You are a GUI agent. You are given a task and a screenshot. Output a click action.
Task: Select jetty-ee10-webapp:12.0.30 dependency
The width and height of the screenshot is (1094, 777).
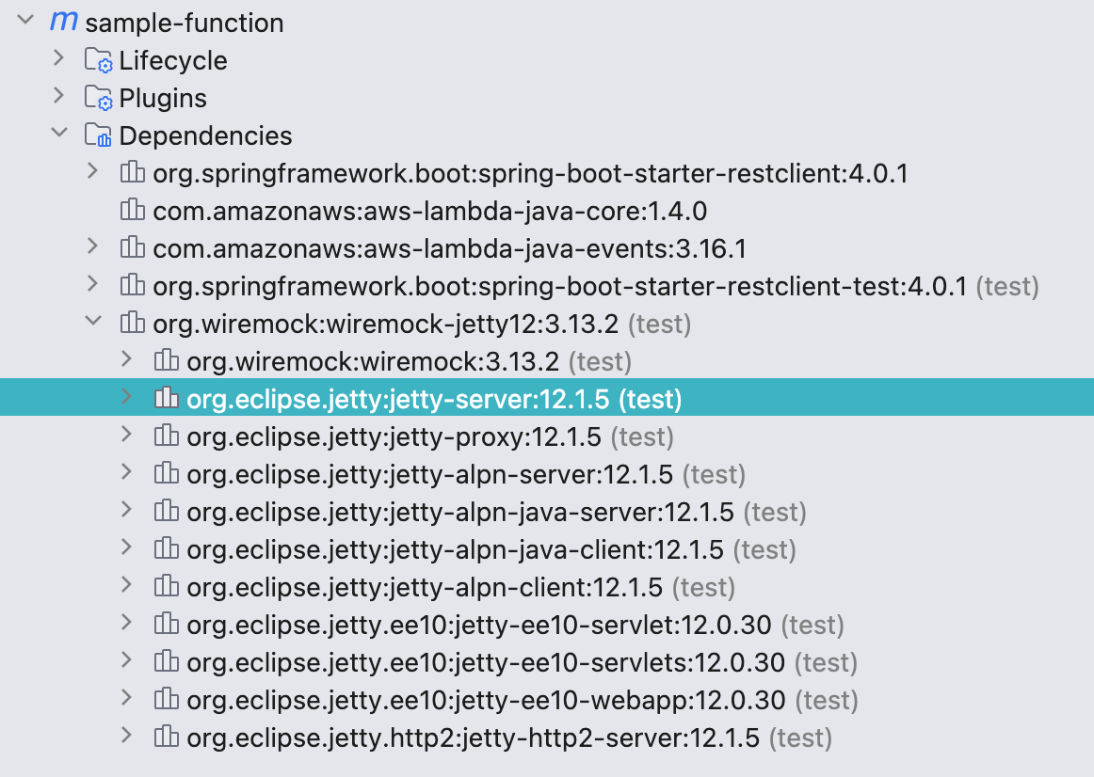tap(486, 700)
